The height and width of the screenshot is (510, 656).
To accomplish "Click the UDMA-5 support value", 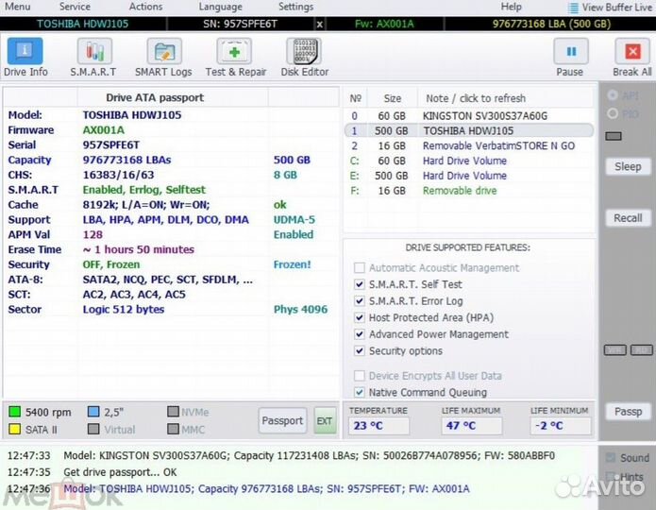I will (x=294, y=220).
